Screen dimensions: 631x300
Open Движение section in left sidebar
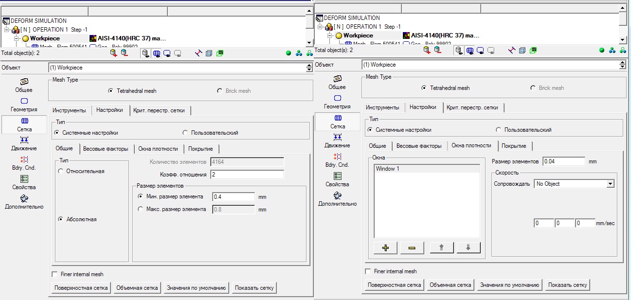(24, 143)
